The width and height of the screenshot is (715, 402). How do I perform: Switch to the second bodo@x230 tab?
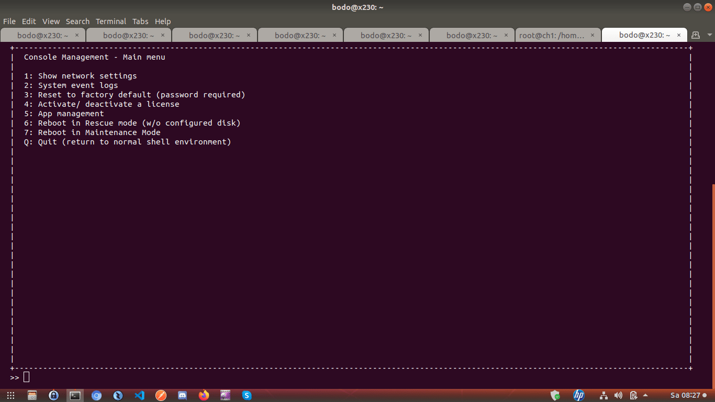point(129,35)
